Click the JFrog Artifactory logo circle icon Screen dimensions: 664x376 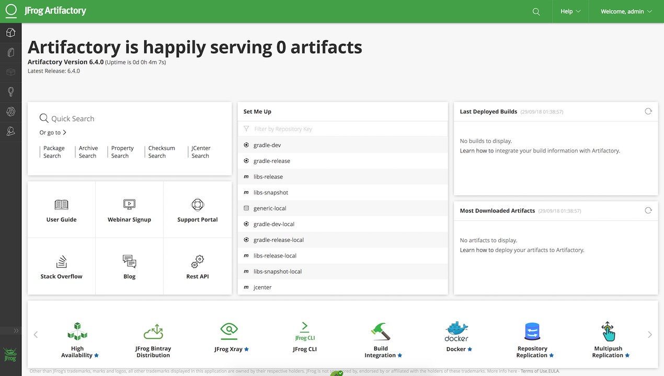click(11, 11)
